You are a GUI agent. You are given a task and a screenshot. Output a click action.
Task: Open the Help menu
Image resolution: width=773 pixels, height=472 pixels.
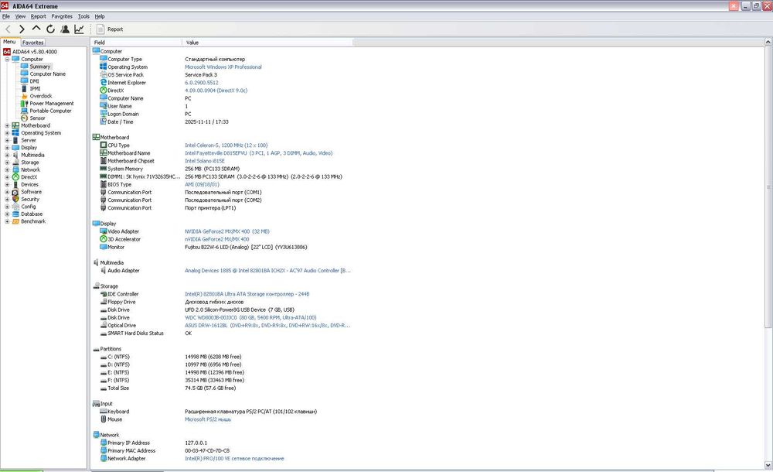tap(100, 16)
